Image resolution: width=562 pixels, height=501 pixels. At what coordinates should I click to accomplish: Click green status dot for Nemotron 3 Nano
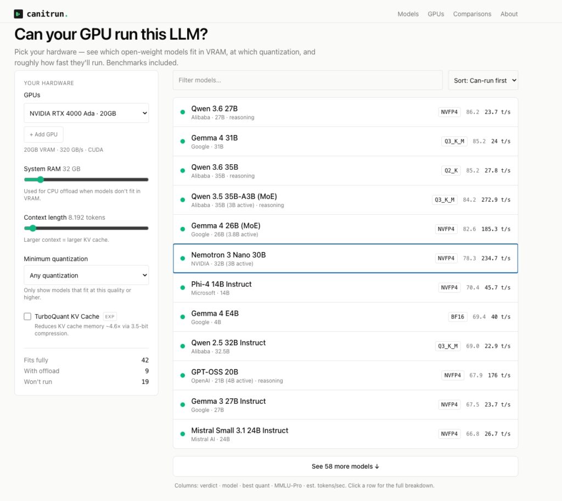click(x=183, y=258)
